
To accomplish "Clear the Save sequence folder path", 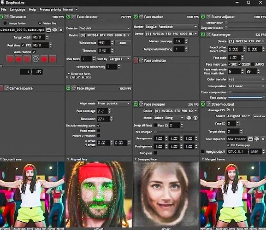I will (263, 139).
